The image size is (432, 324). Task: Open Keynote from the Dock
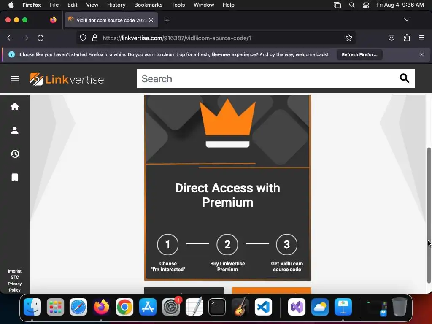(343, 307)
